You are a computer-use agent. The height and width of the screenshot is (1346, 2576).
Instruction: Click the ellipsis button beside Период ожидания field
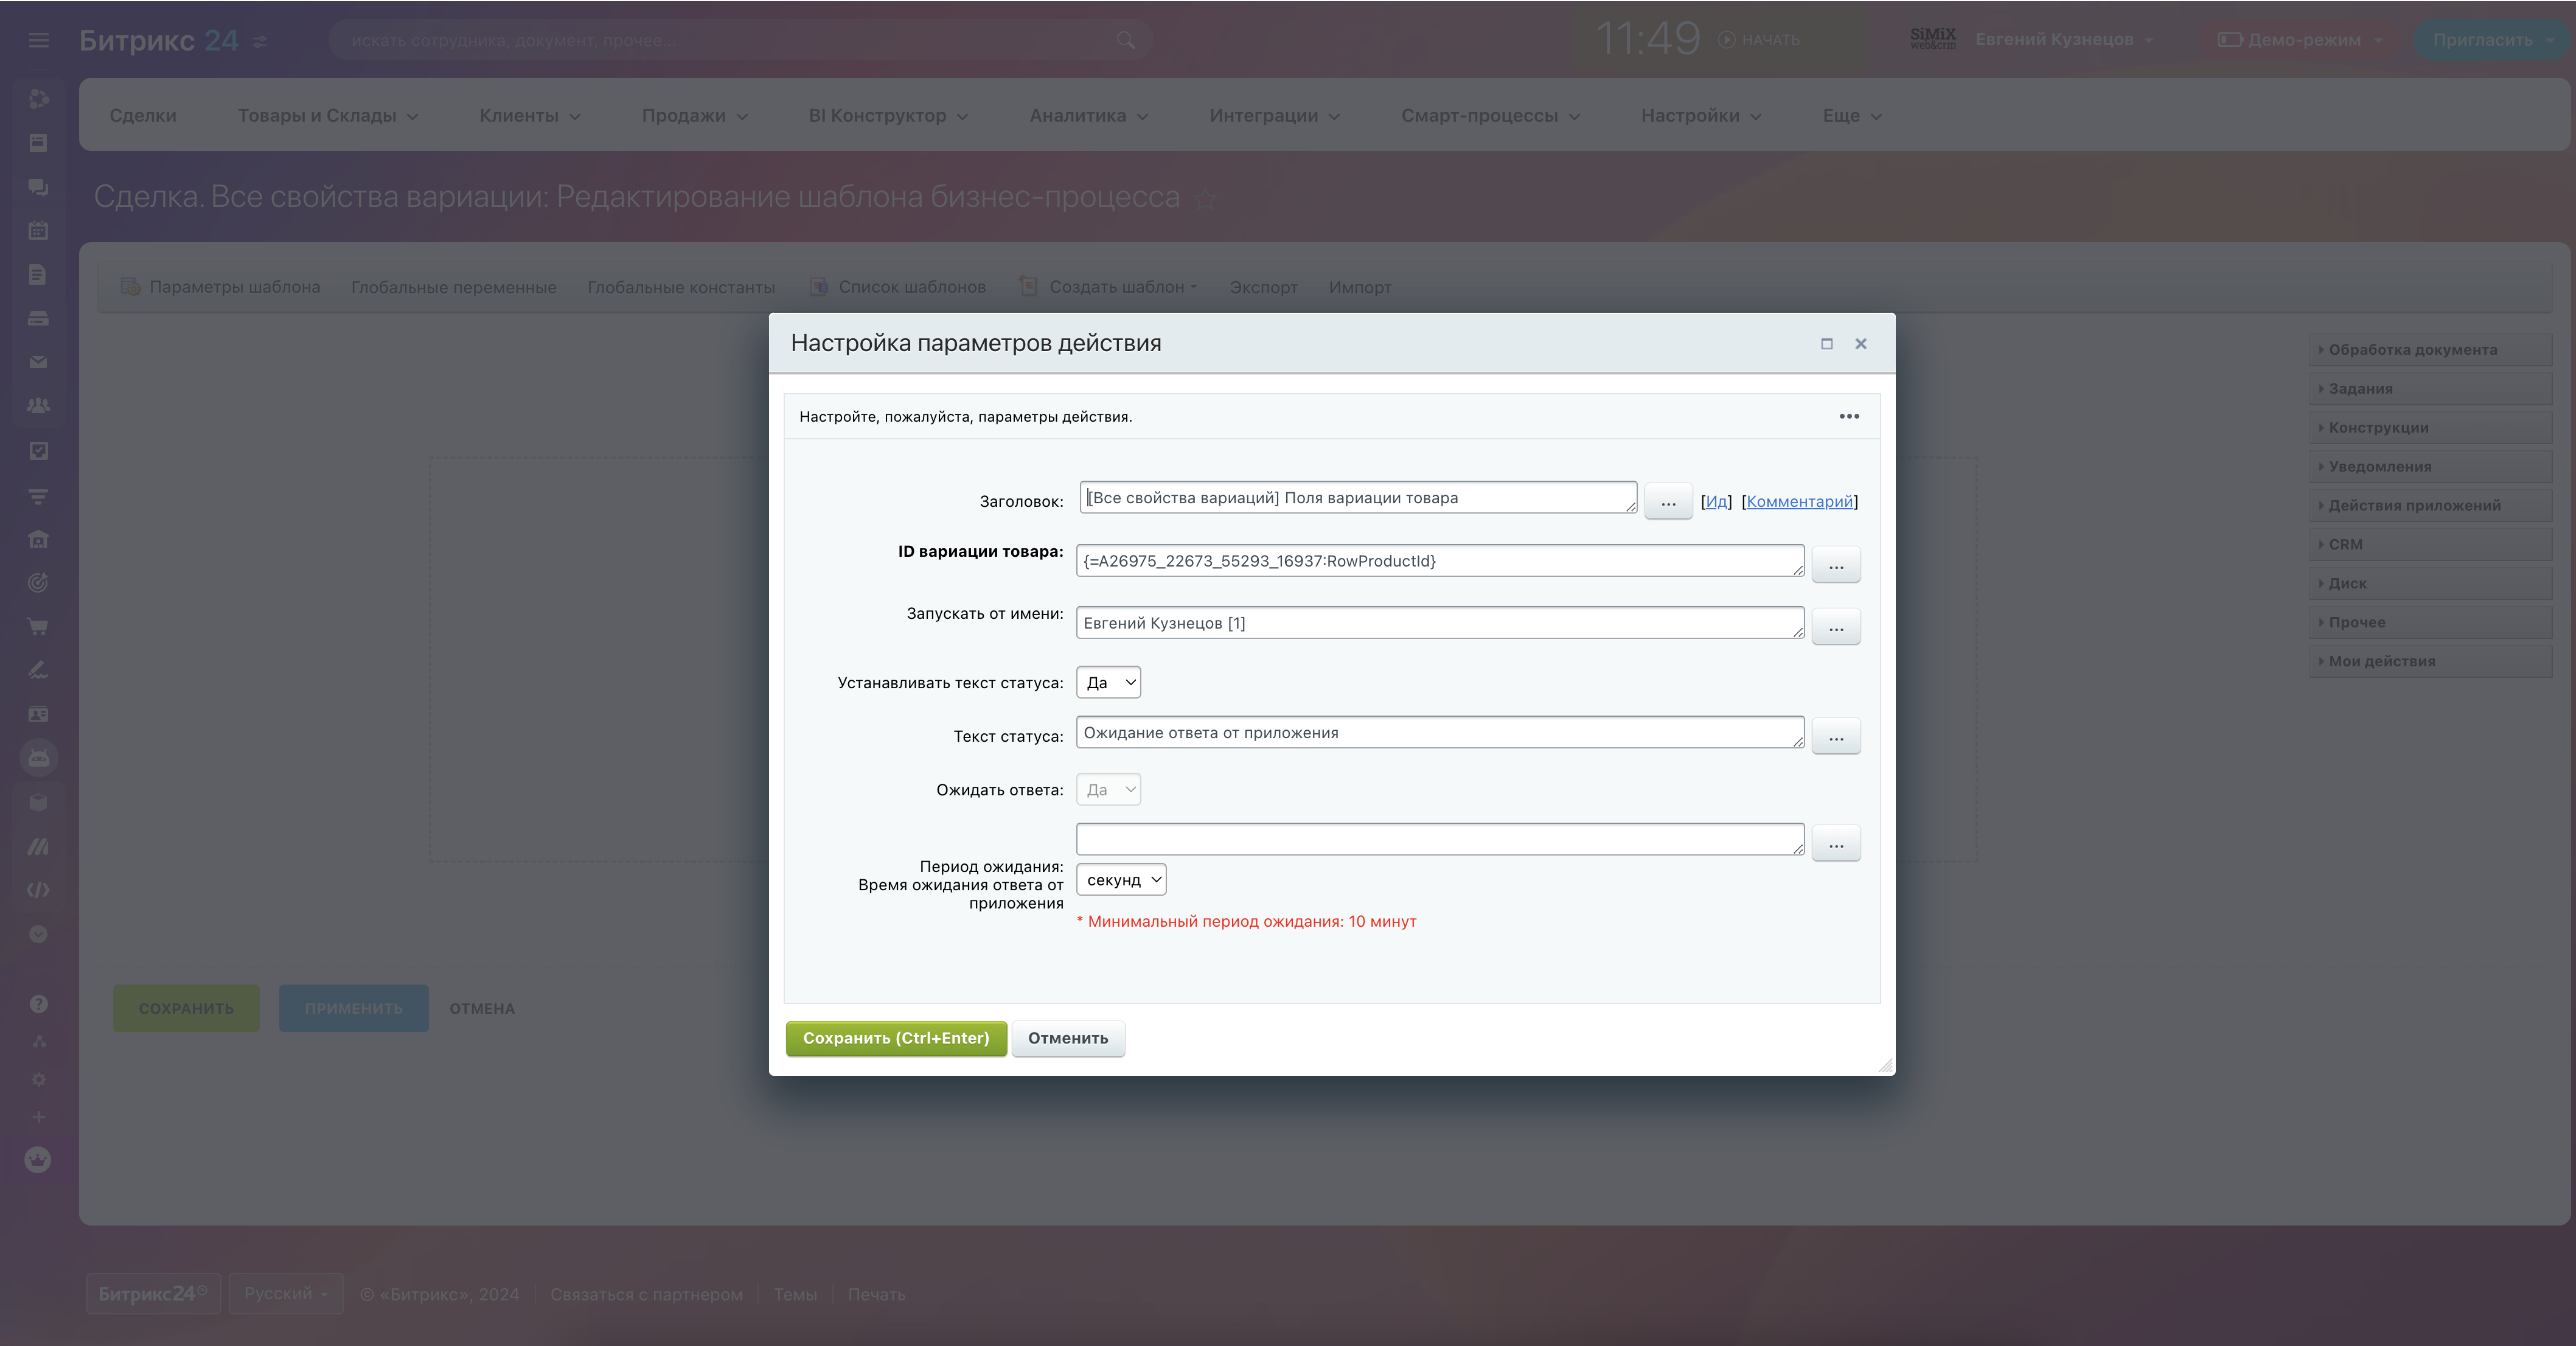click(x=1836, y=844)
